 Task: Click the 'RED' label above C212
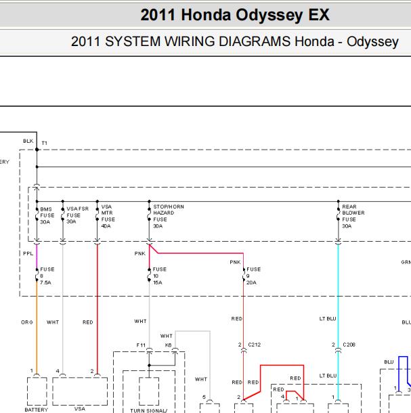pos(236,319)
